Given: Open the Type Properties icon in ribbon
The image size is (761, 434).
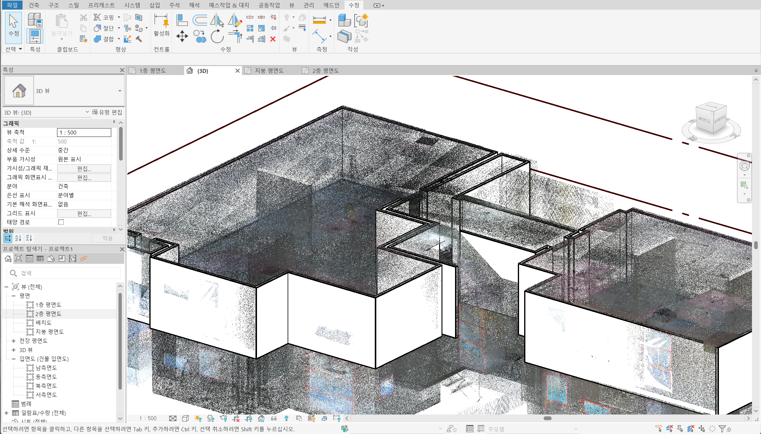Looking at the screenshot, I should (35, 20).
